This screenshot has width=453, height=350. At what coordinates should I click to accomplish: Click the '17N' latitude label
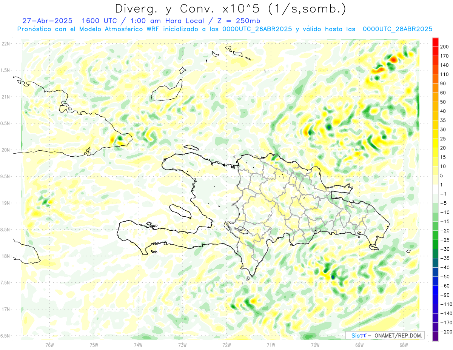pos(6,309)
